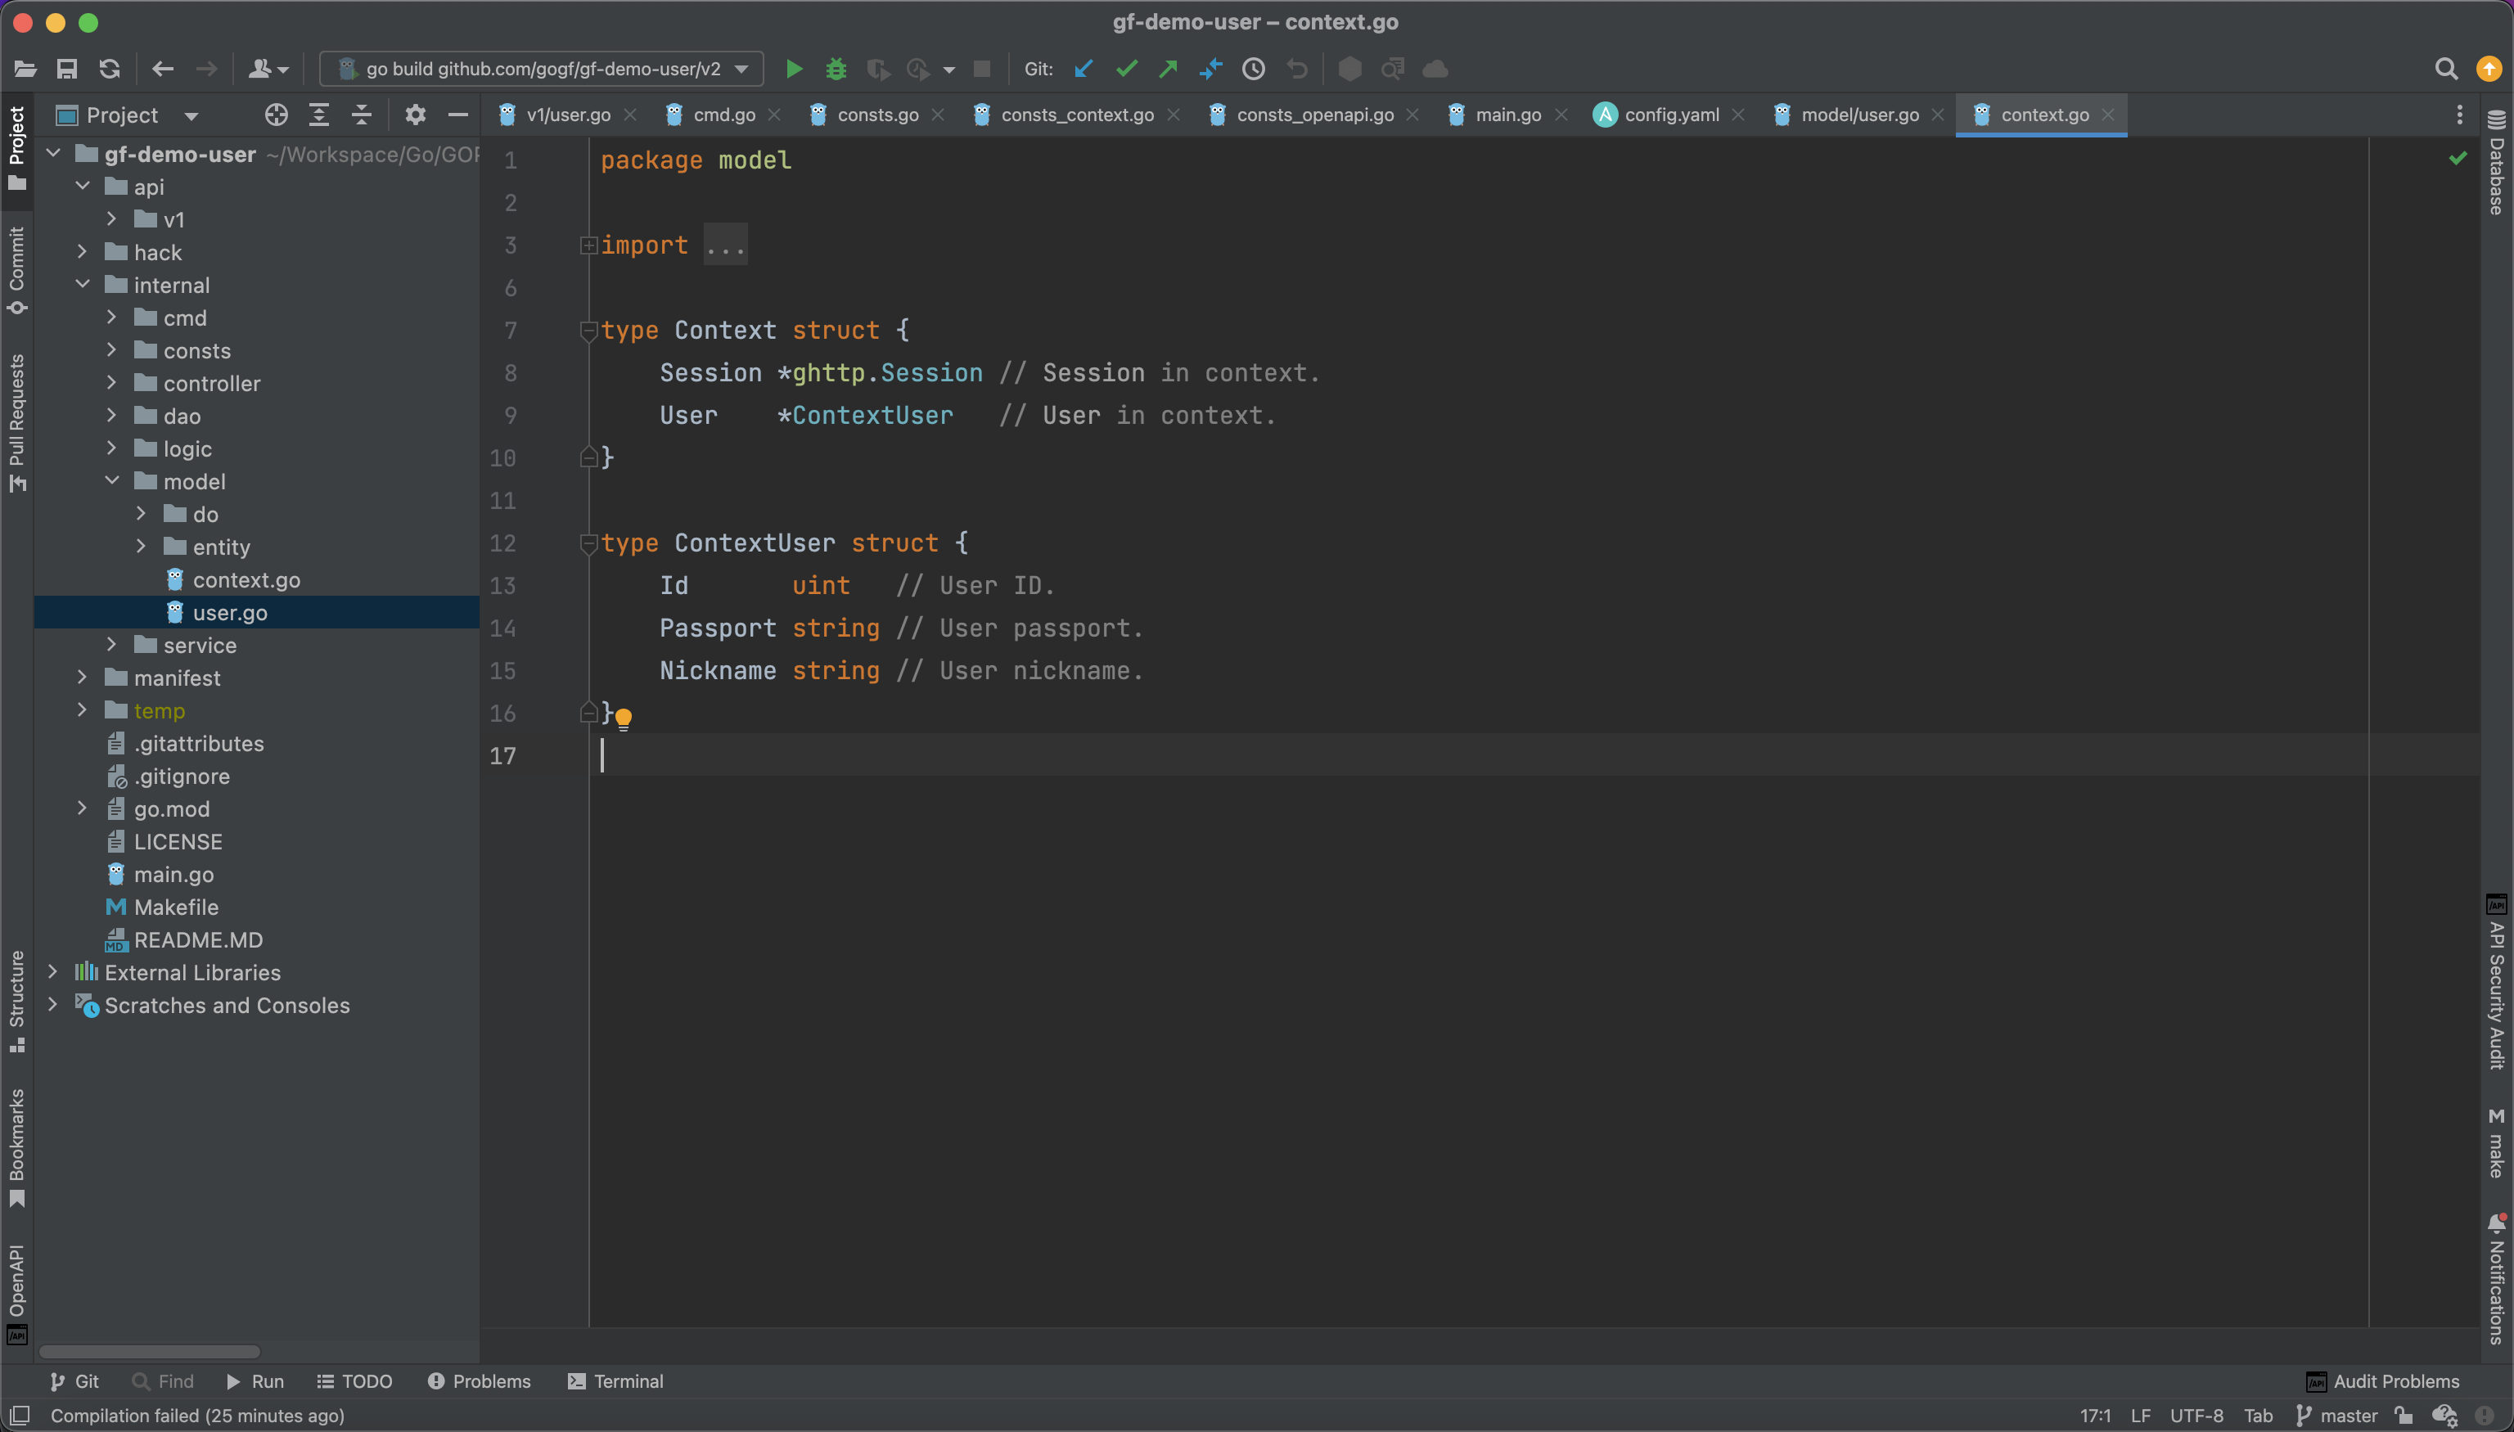
Task: Switch to the consts_openapi.go tab
Action: tap(1314, 115)
